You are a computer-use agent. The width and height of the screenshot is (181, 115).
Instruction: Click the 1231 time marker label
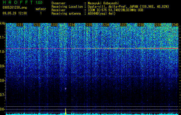pos(20,25)
